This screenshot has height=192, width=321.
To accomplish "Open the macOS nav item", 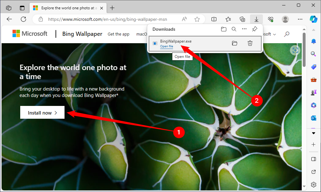I will pos(142,34).
